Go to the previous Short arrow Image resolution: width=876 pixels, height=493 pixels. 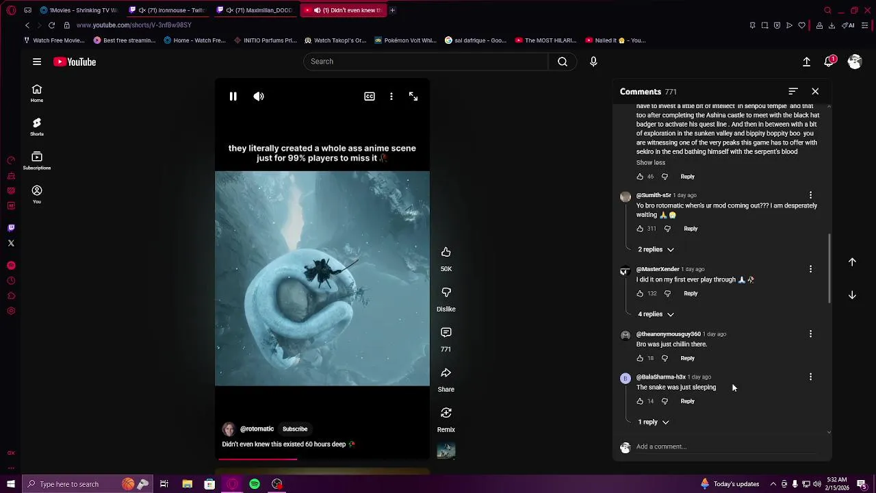(852, 262)
